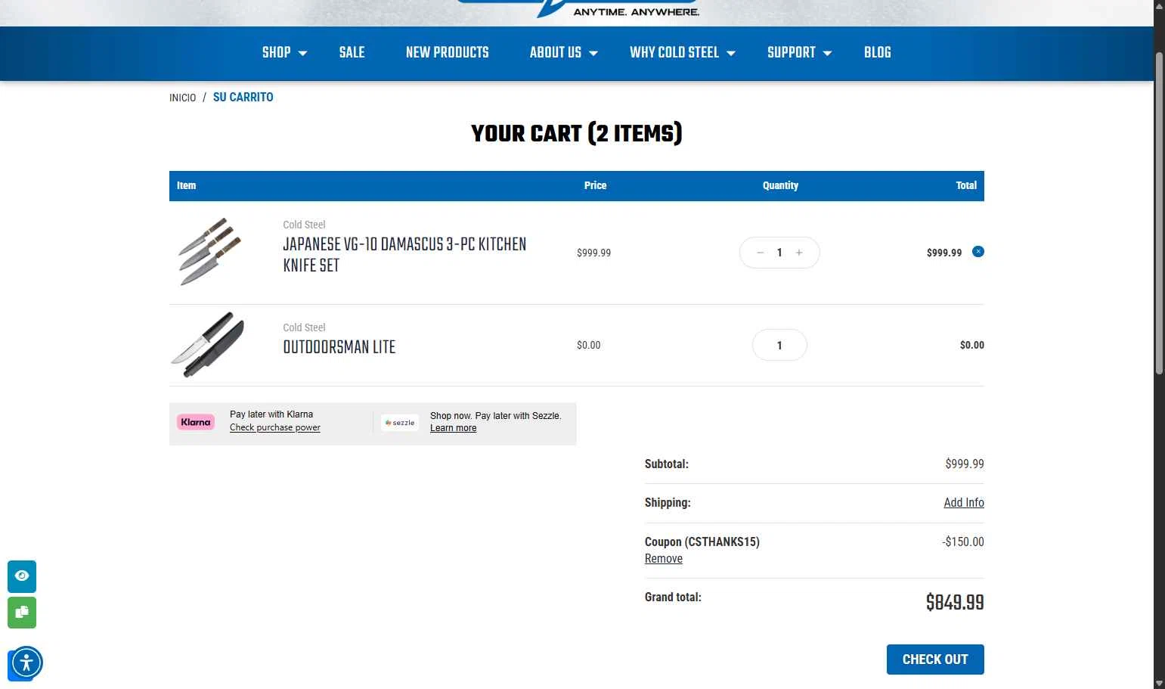Click the green copy icon button
The image size is (1165, 689).
pos(22,613)
